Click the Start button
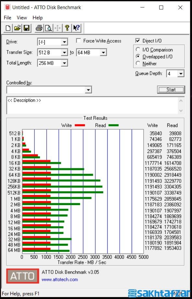The image size is (192, 299). 171,90
